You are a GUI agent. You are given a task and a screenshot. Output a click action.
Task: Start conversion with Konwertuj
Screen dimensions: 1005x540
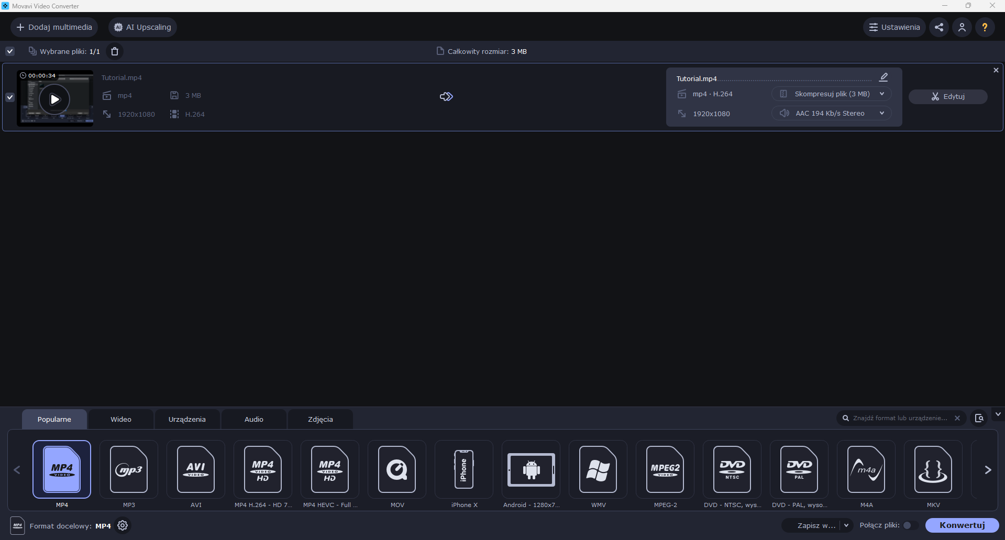962,525
